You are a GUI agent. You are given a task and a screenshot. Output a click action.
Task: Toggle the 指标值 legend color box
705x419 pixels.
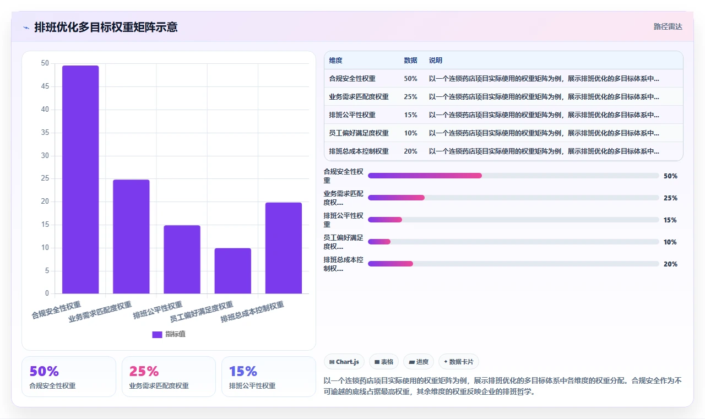[157, 334]
